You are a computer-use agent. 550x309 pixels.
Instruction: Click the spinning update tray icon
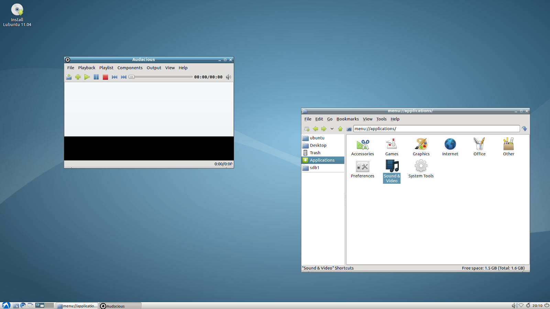click(x=528, y=306)
